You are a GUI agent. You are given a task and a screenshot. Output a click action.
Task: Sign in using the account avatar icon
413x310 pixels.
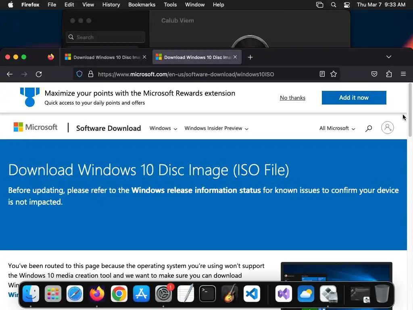(388, 128)
